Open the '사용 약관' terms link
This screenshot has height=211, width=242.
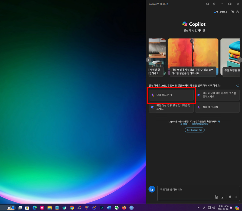click(x=184, y=124)
